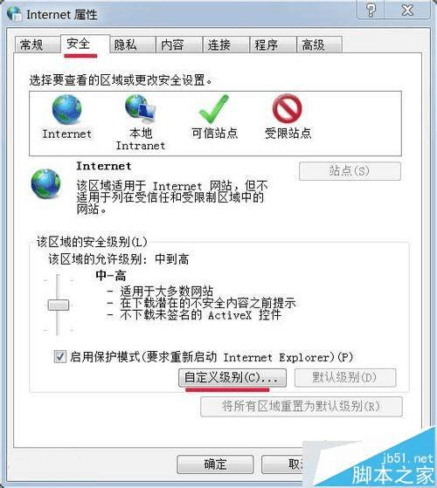This screenshot has height=488, width=437.
Task: Click the security level slider handle
Action: (x=59, y=305)
